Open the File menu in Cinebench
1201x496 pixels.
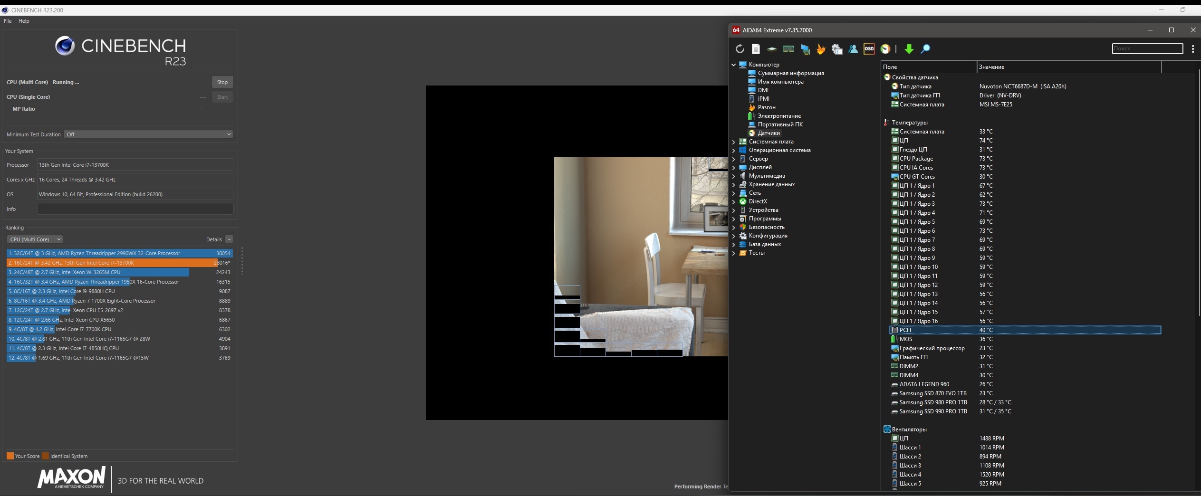[8, 21]
